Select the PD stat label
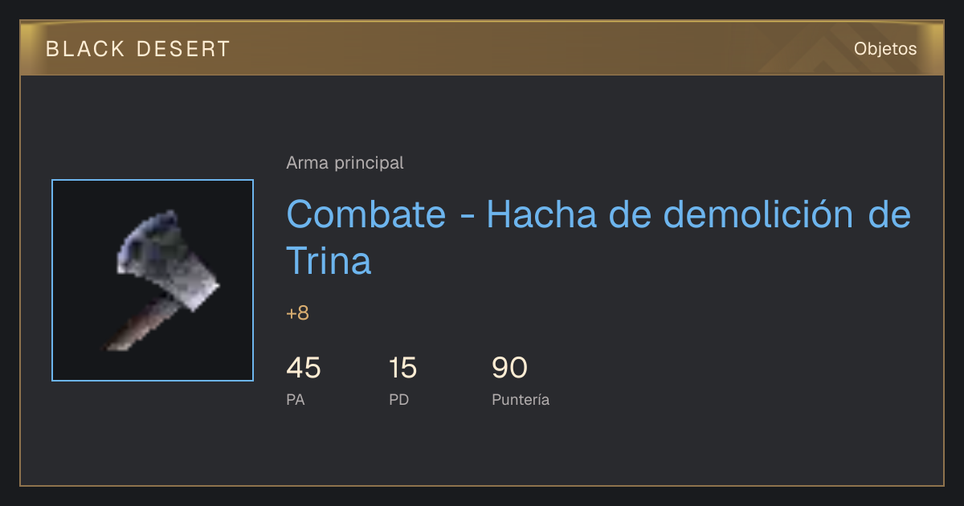964x506 pixels. [399, 399]
